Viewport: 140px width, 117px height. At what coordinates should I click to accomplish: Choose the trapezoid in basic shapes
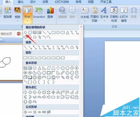53,68
